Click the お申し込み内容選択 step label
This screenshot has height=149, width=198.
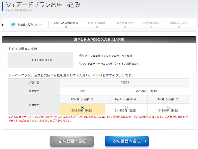pos(66,23)
